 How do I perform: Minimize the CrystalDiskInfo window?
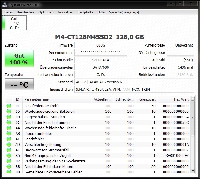171,3
